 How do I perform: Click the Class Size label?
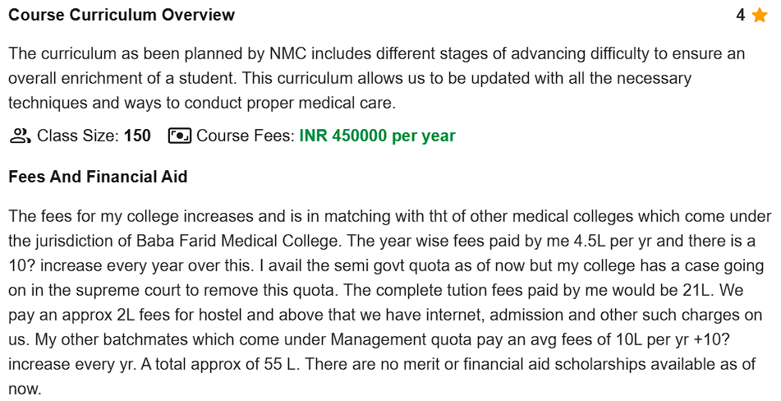pyautogui.click(x=78, y=136)
